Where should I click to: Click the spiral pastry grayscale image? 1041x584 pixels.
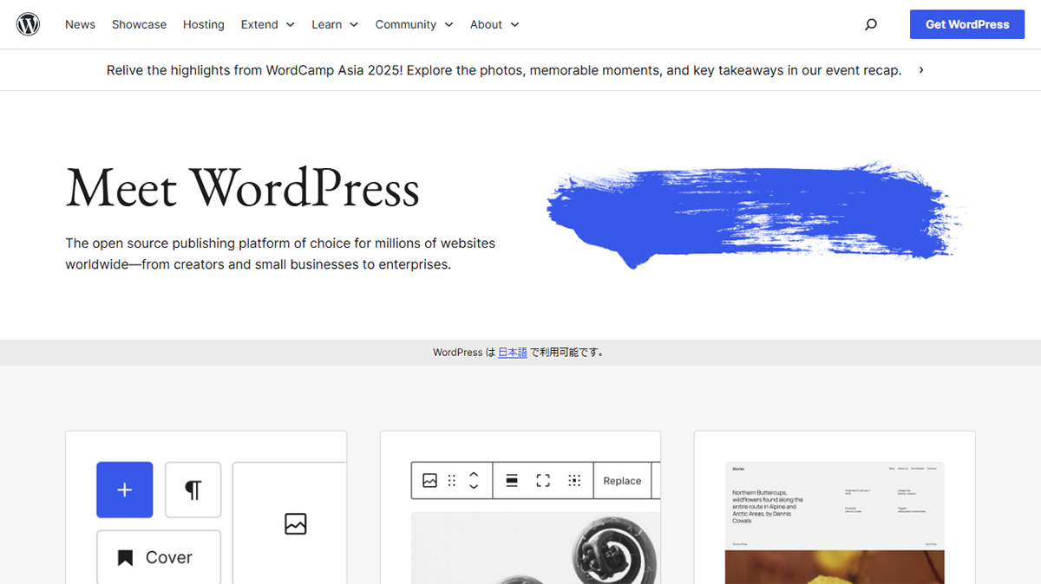pos(535,548)
